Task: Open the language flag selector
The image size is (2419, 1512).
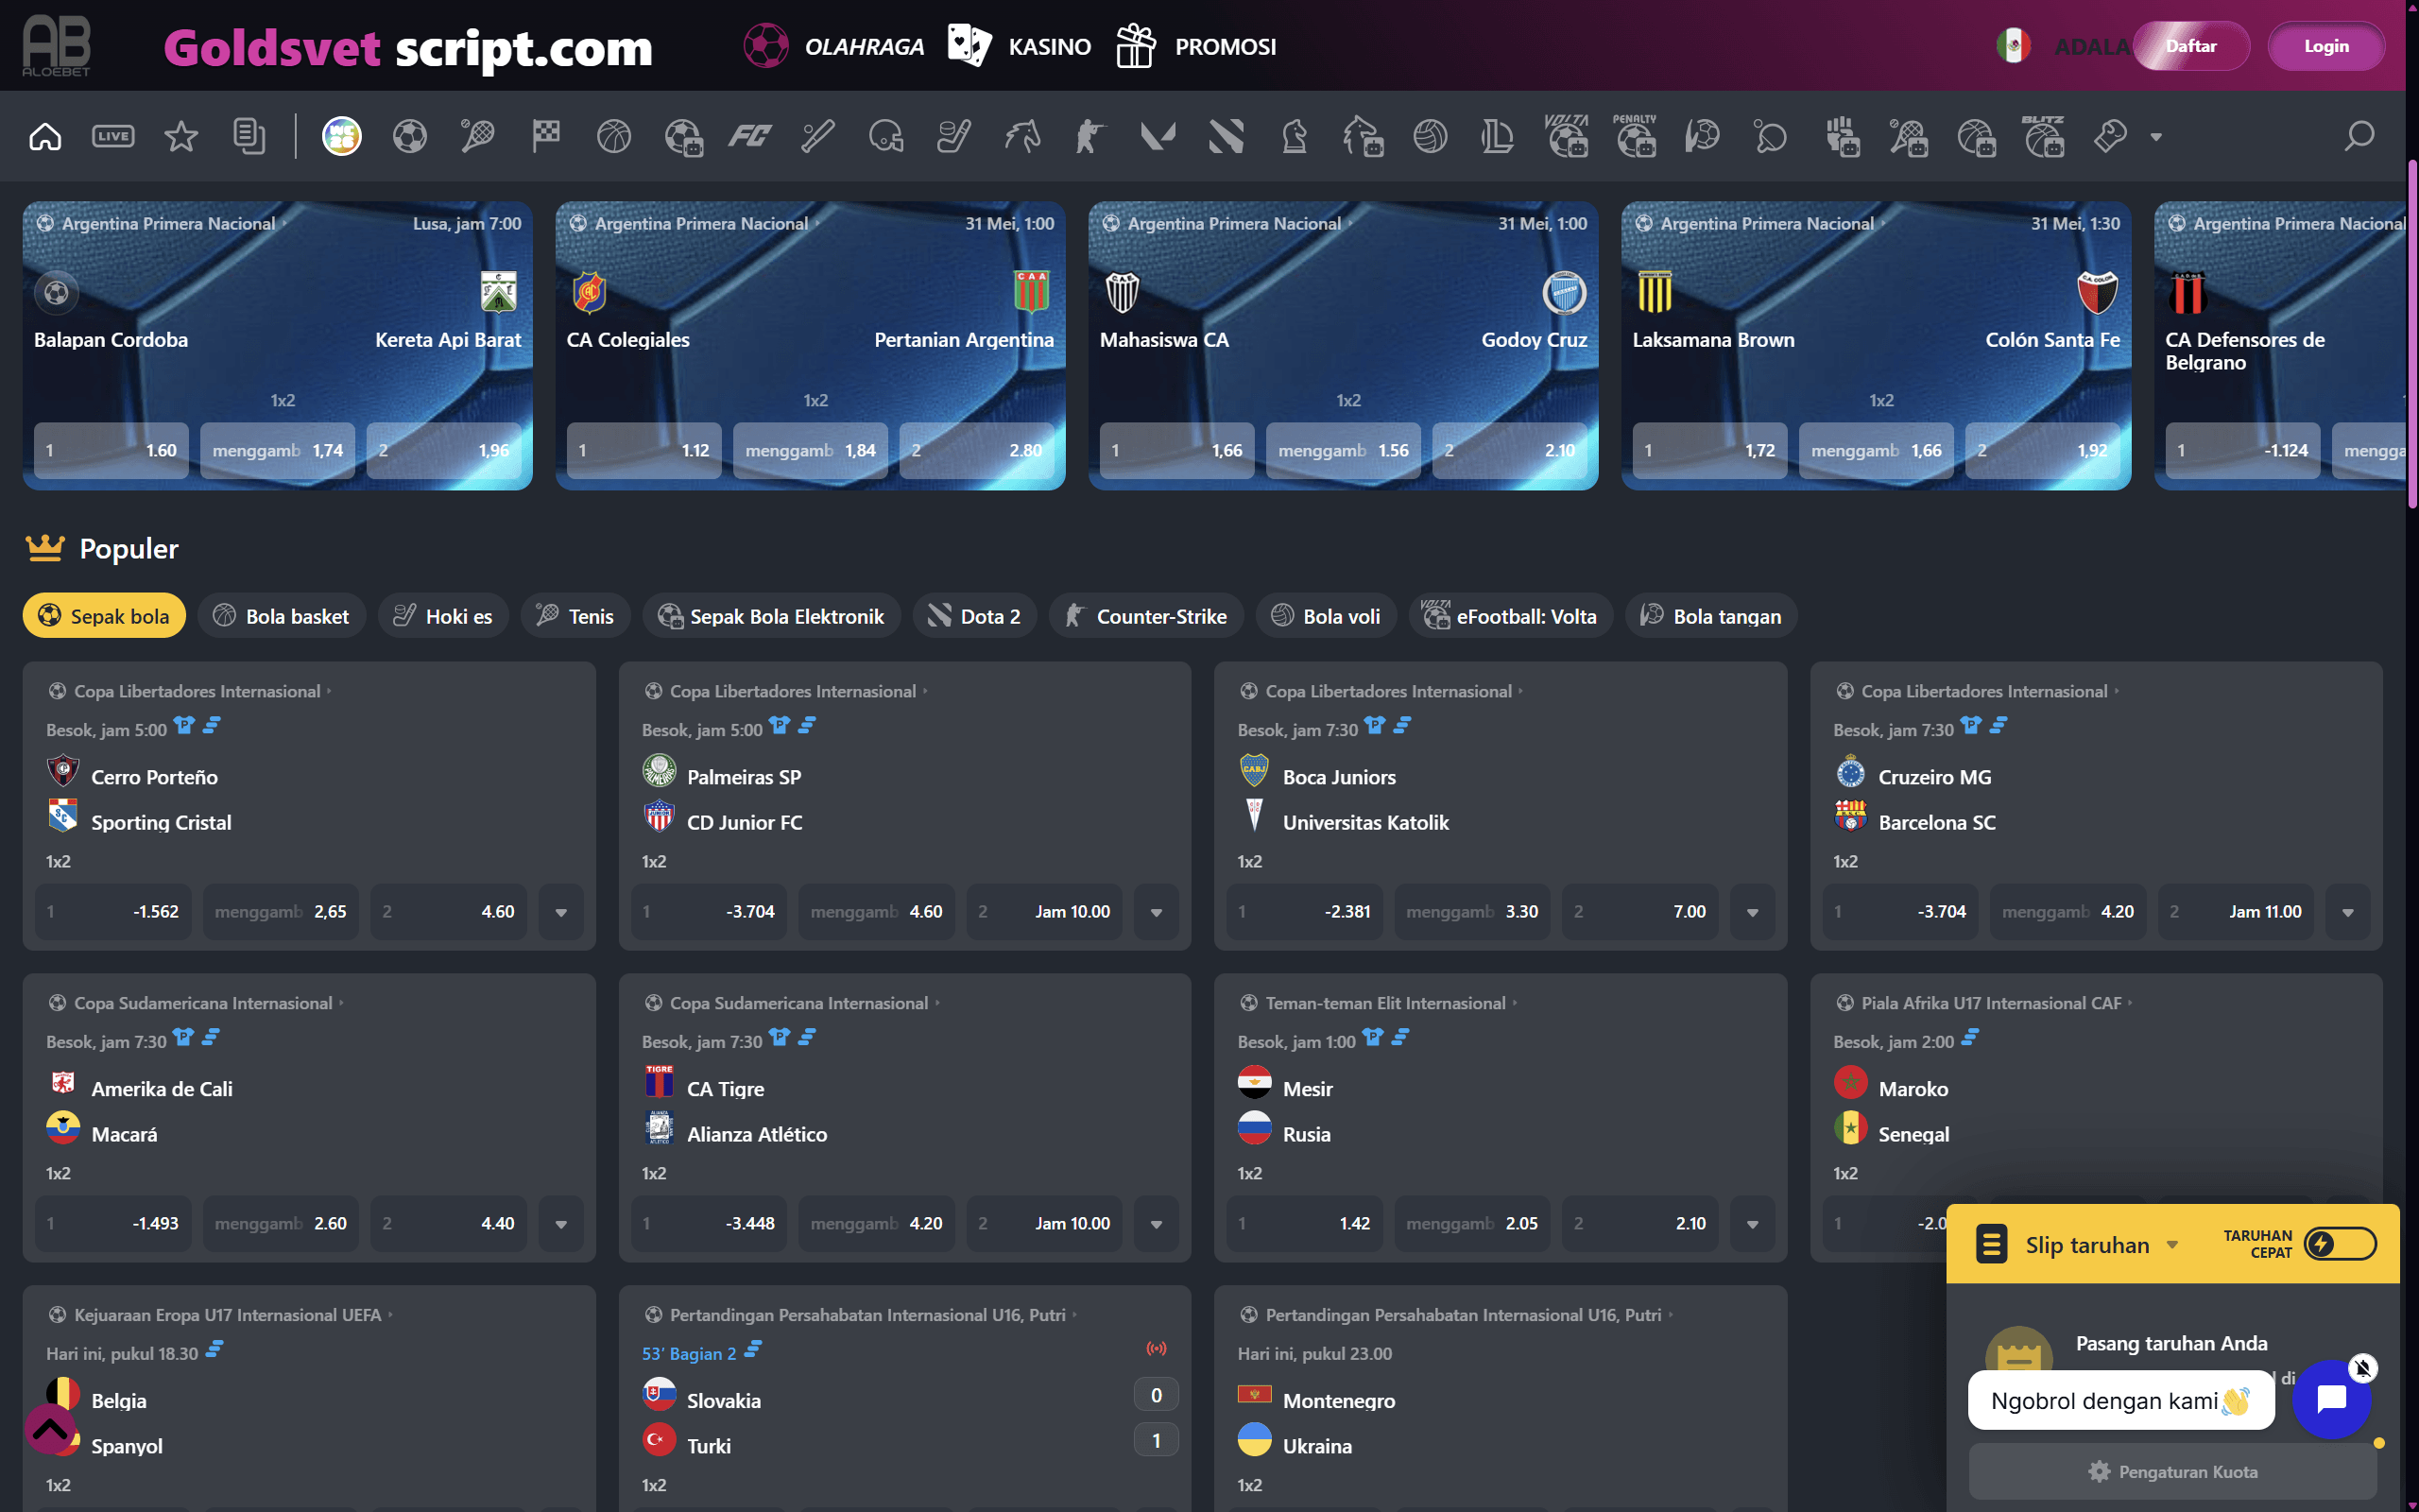Action: (x=2014, y=46)
